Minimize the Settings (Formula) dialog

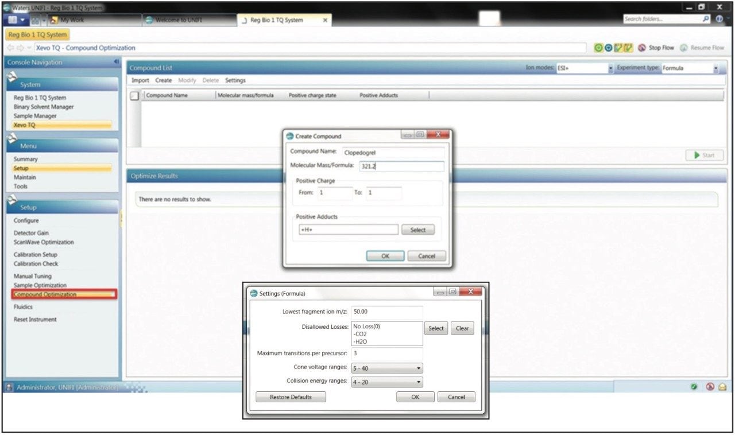441,292
